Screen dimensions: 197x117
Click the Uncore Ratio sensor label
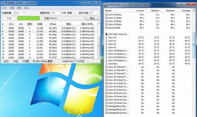tap(114, 28)
